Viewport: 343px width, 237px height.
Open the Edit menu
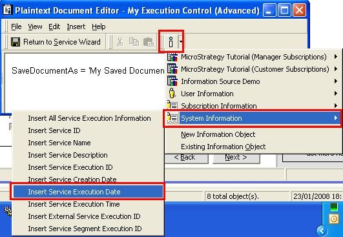(x=54, y=26)
